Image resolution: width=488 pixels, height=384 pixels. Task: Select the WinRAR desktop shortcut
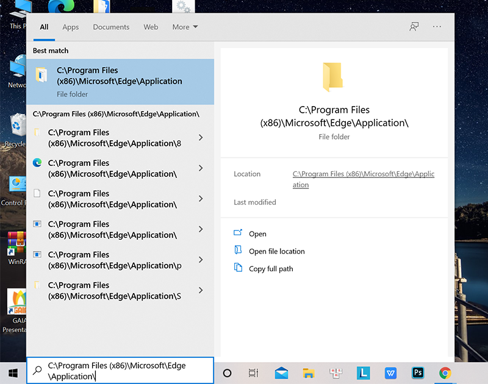tap(17, 248)
